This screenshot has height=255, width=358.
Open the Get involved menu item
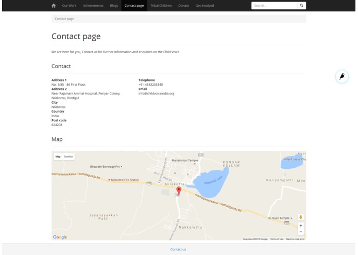point(204,6)
